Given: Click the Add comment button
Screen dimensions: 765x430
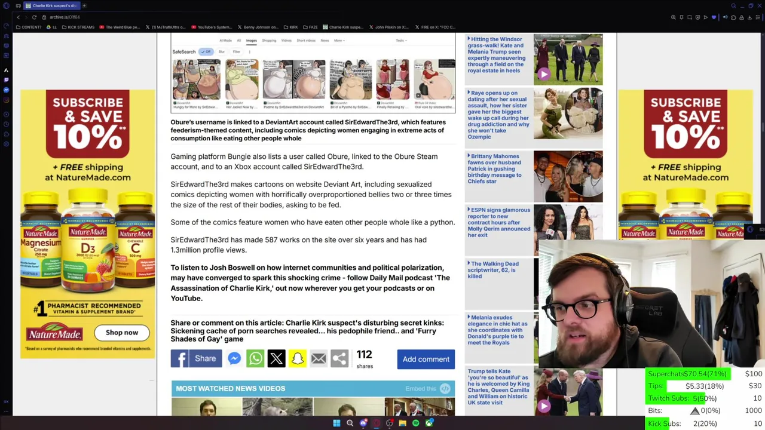Looking at the screenshot, I should 426,359.
